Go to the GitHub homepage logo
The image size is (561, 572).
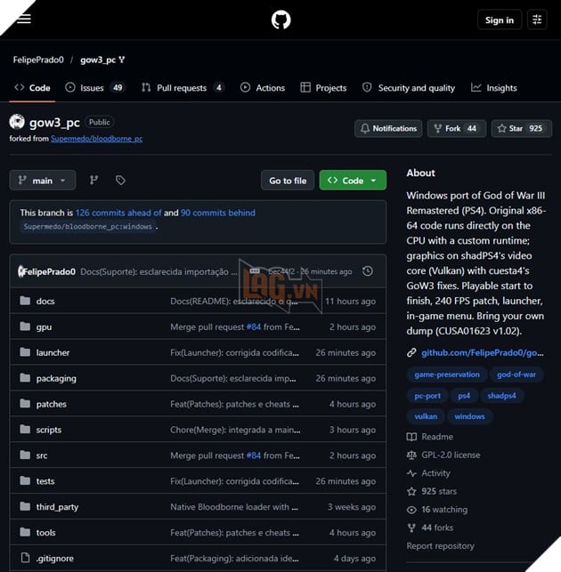coord(280,20)
